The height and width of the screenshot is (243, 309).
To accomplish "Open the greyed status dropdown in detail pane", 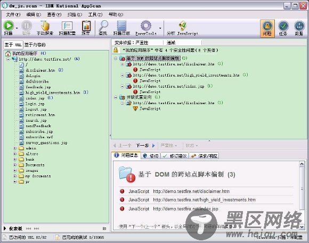I will pos(192,146).
